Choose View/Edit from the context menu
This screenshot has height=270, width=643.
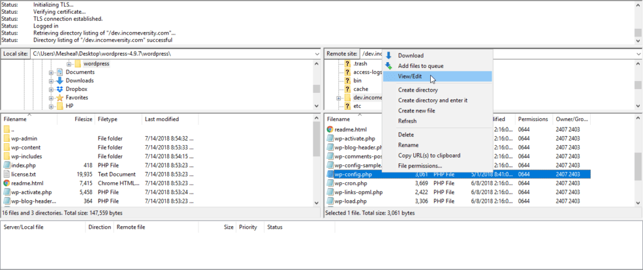click(410, 77)
